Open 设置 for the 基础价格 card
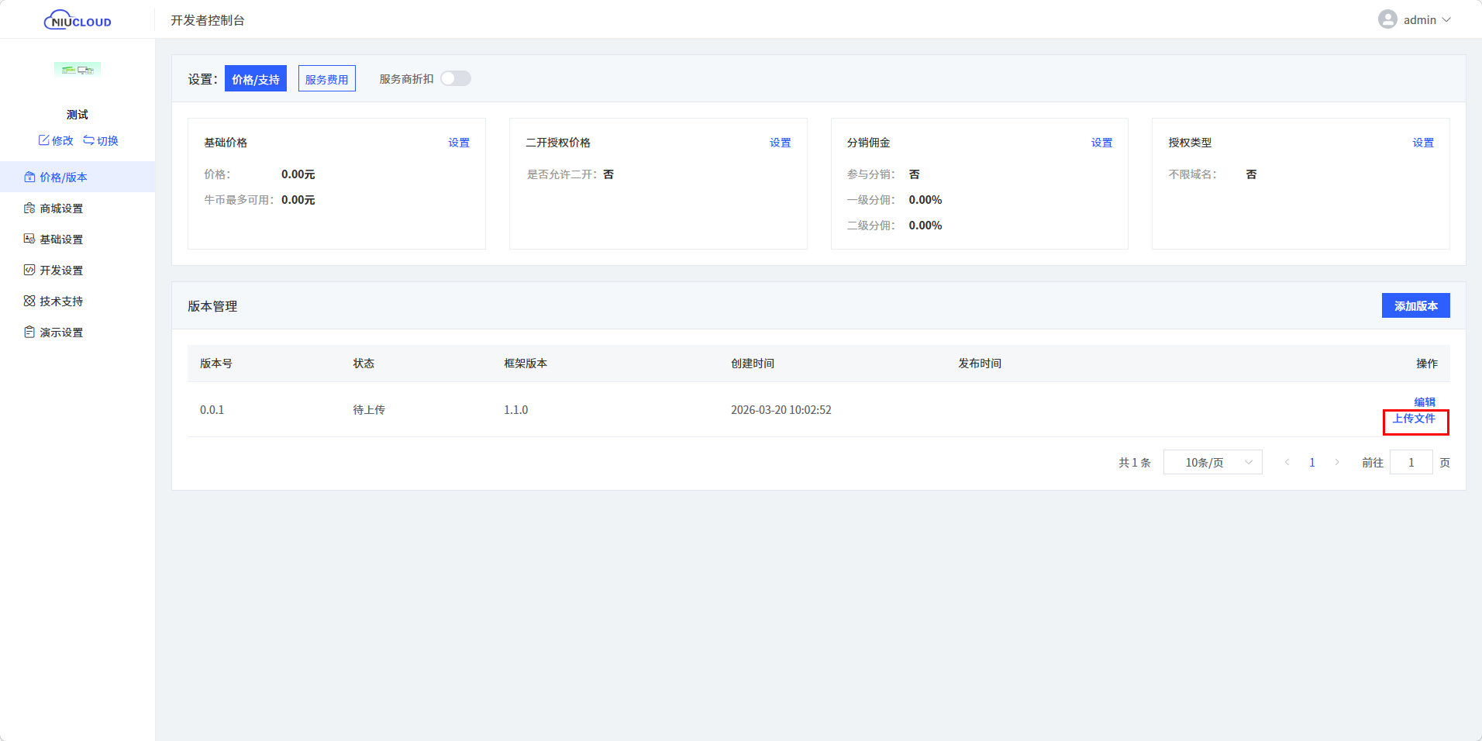The image size is (1482, 741). (x=459, y=143)
